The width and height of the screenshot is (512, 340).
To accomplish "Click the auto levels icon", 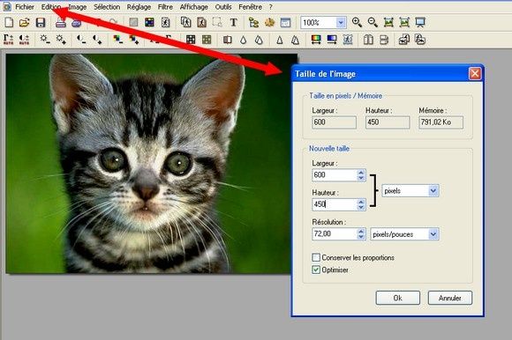I will [x=9, y=40].
